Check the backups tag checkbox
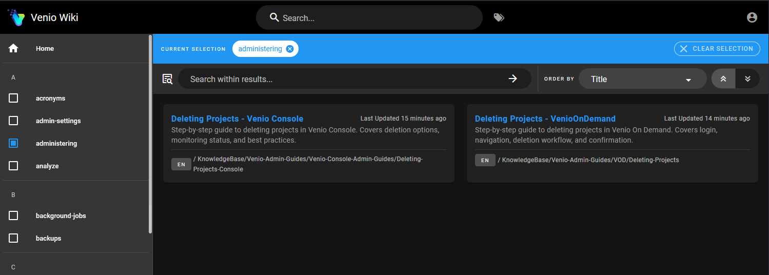This screenshot has width=769, height=275. [13, 238]
